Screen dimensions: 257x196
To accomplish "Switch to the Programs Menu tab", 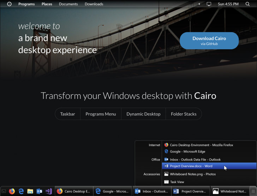I will [x=101, y=114].
